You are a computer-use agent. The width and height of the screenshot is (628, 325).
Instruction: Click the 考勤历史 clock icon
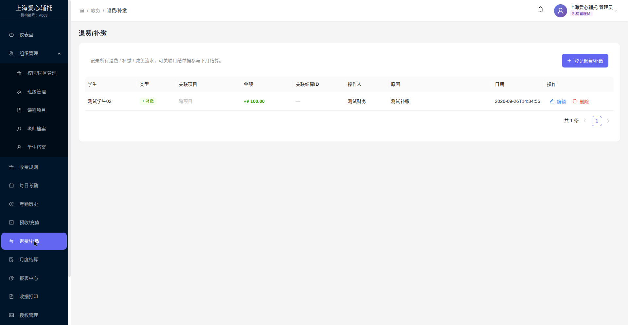pyautogui.click(x=11, y=204)
